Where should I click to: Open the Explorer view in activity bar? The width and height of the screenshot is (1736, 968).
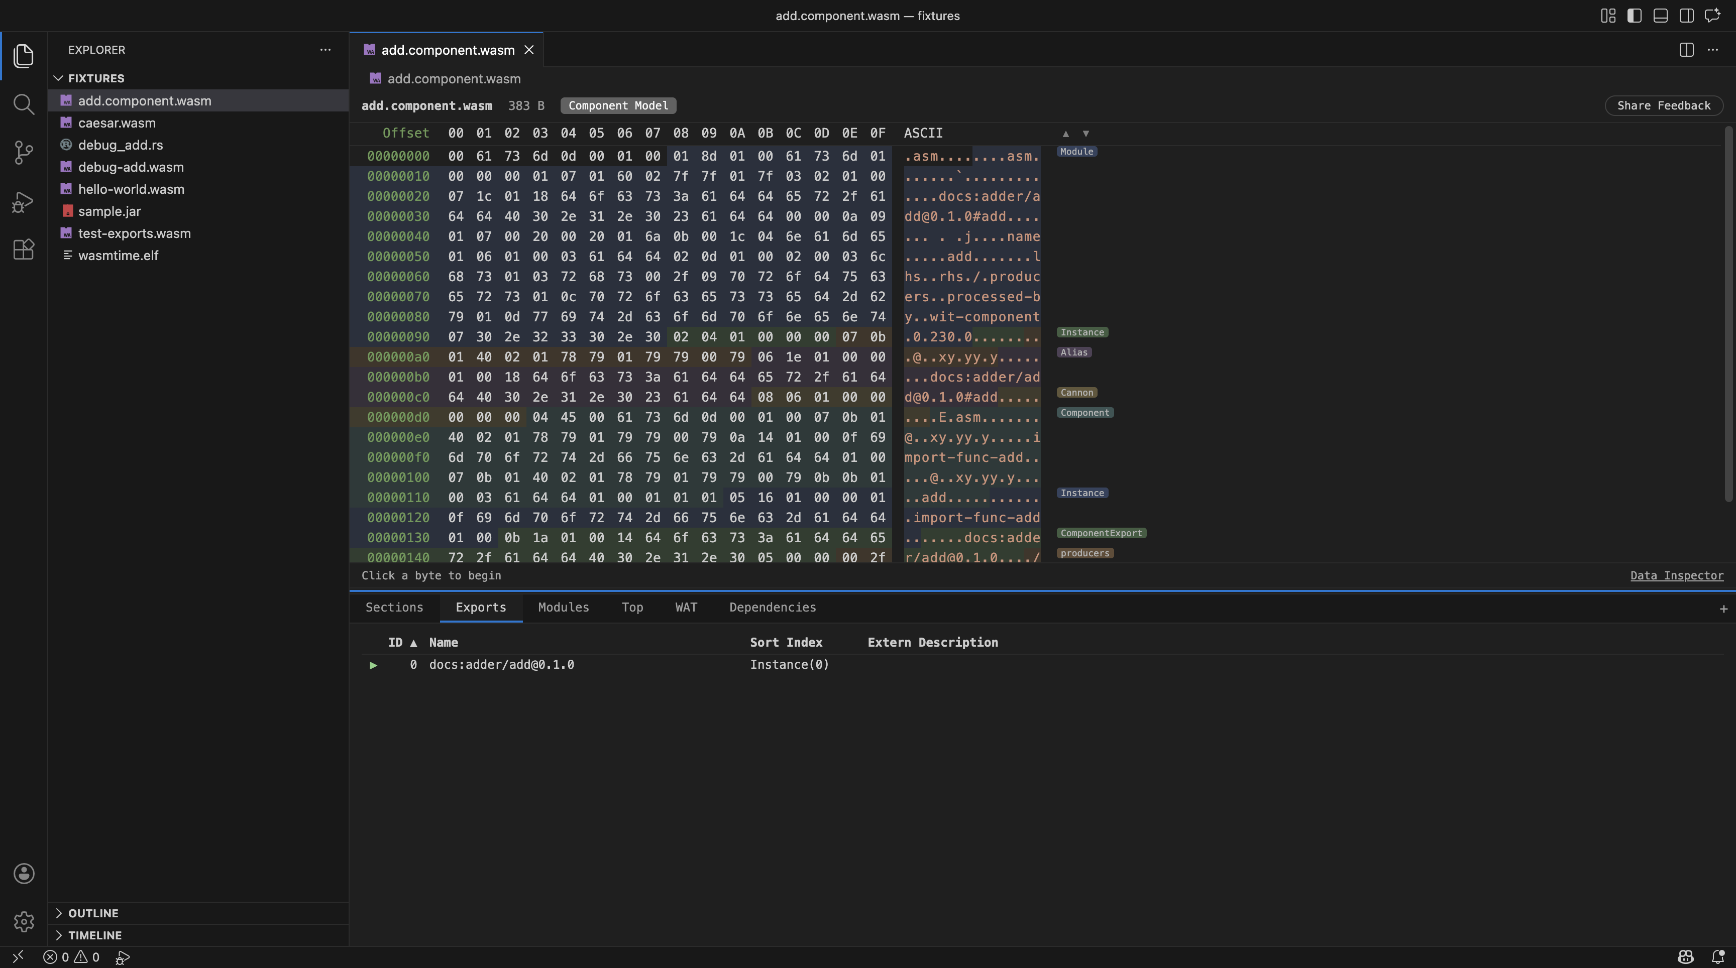[x=24, y=56]
